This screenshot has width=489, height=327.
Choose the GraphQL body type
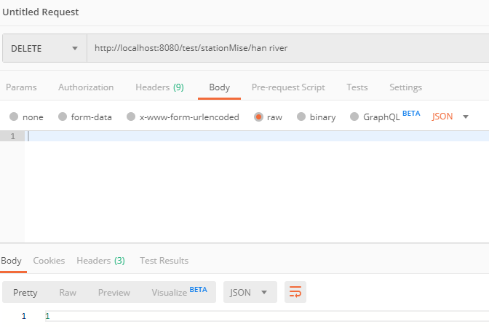354,117
